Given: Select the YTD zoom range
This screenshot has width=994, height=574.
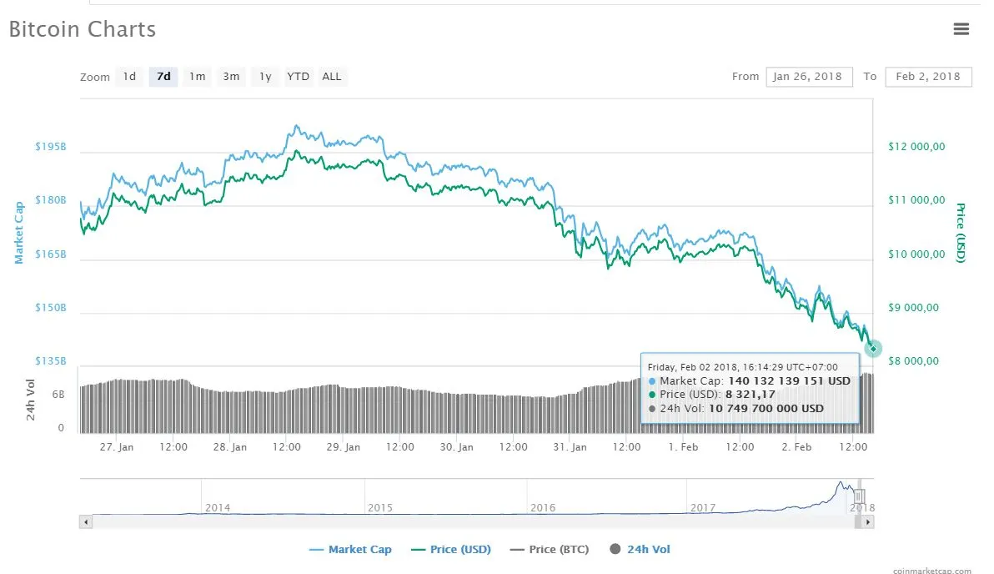Looking at the screenshot, I should 298,77.
